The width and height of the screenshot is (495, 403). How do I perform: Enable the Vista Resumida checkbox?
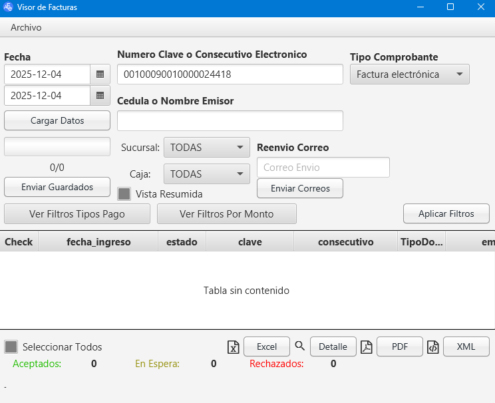coord(124,194)
